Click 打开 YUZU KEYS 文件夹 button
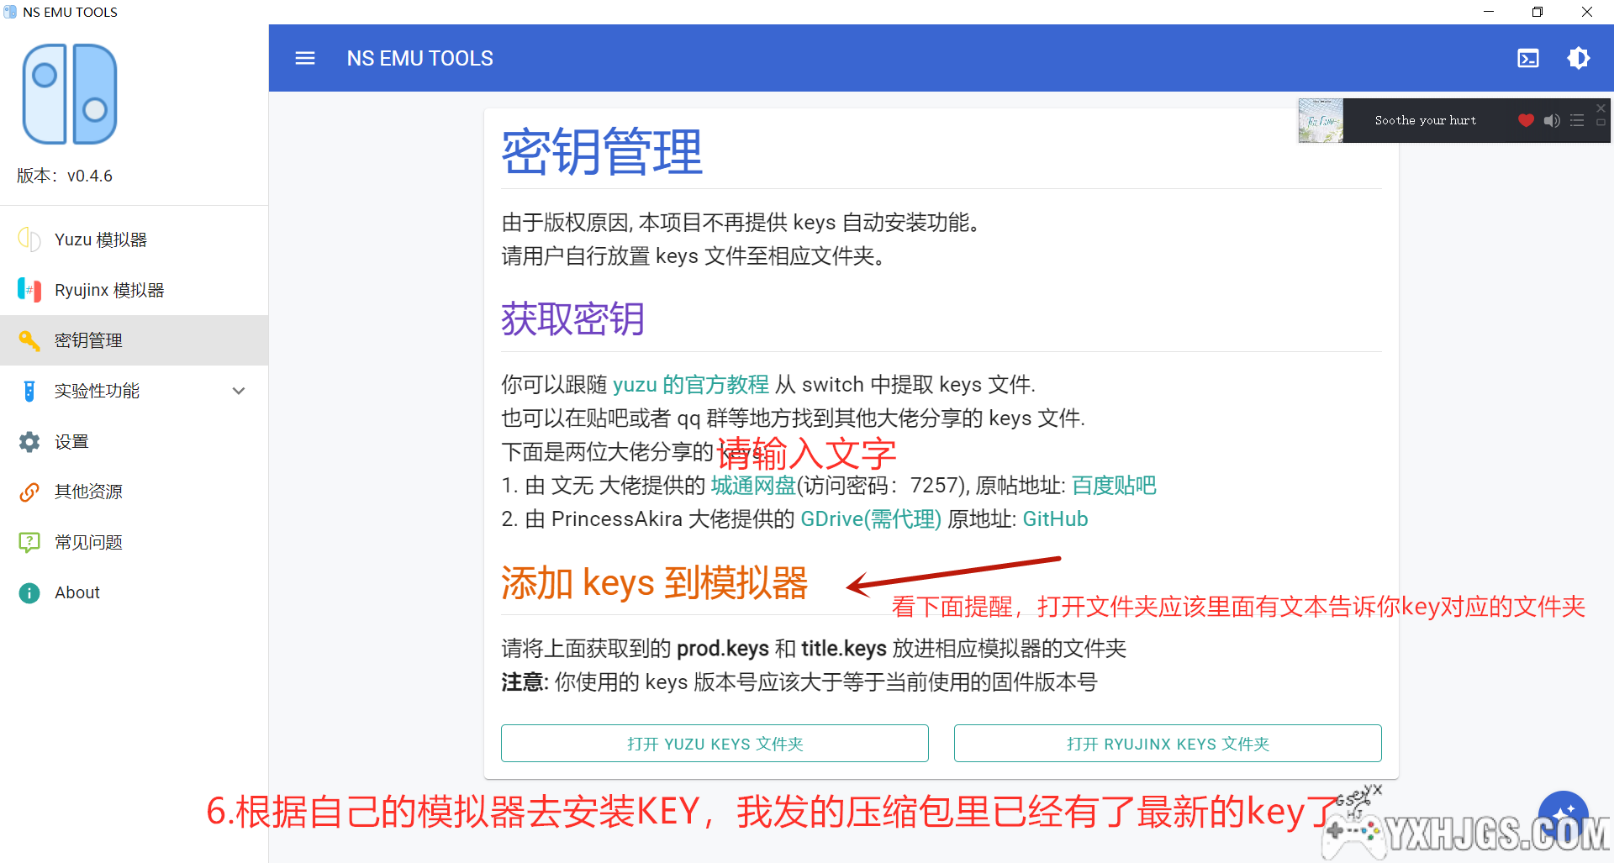Screen dimensions: 1614x863 [x=715, y=744]
